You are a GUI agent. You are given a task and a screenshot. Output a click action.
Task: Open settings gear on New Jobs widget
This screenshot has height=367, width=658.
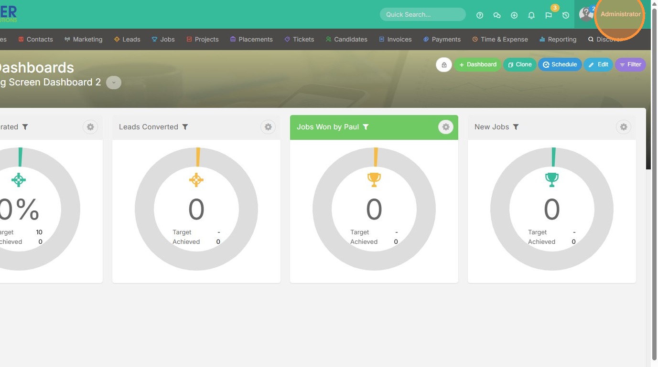coord(624,127)
